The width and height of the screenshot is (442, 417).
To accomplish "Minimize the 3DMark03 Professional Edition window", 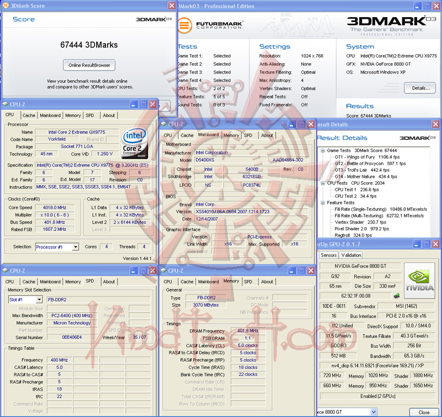I will [x=418, y=6].
